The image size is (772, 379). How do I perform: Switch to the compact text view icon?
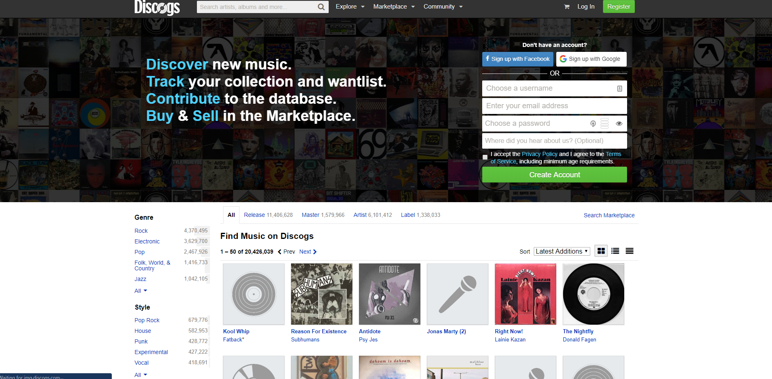tap(630, 251)
